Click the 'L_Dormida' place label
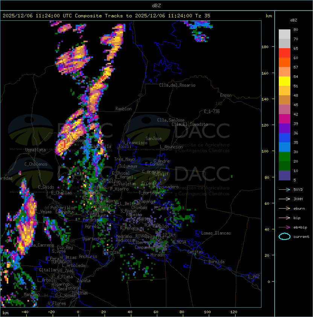 click(214, 262)
